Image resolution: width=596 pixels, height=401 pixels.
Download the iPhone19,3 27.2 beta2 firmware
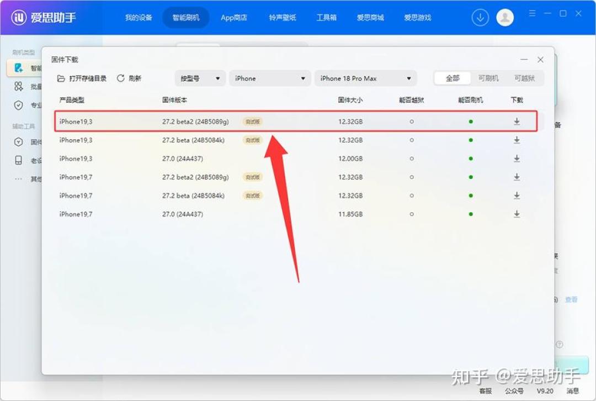click(517, 122)
